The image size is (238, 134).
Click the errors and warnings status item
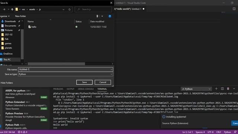pyautogui.click(x=23, y=132)
